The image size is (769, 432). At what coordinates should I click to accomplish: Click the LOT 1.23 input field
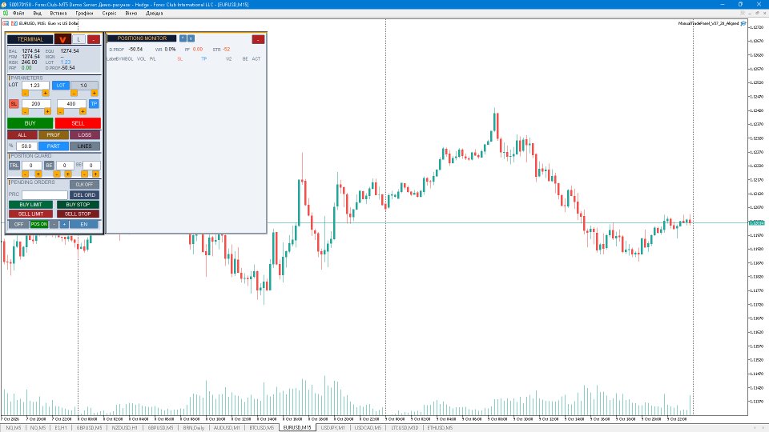click(35, 86)
